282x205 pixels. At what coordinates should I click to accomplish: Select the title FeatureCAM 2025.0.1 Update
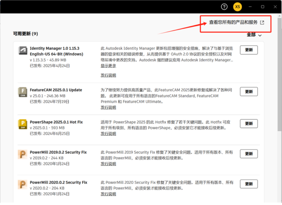click(56, 90)
